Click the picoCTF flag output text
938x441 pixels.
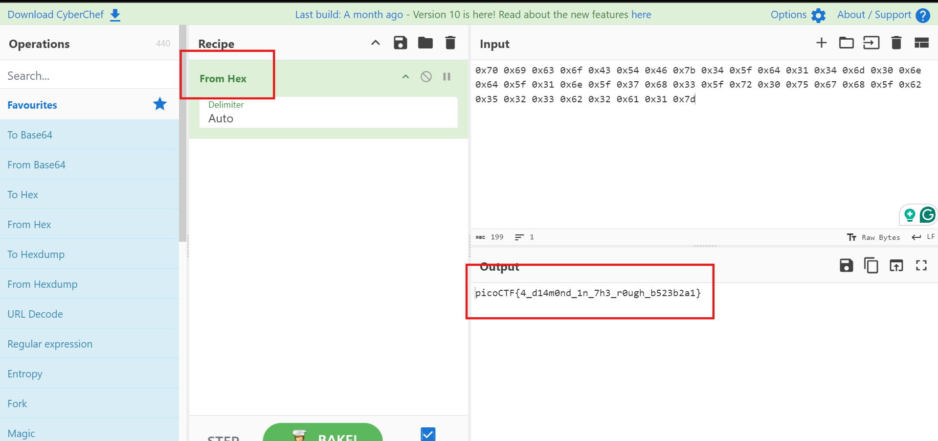pyautogui.click(x=588, y=293)
